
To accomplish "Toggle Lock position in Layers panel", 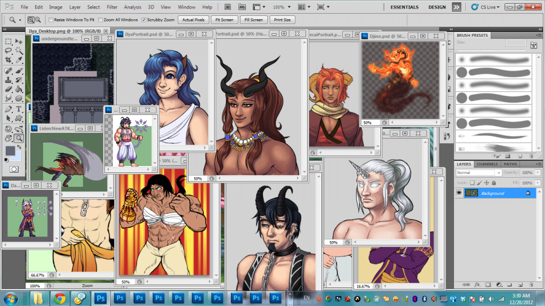I will tap(486, 183).
